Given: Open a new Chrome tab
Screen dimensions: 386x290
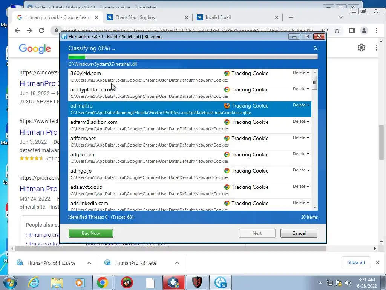Looking at the screenshot, I should coord(291,17).
